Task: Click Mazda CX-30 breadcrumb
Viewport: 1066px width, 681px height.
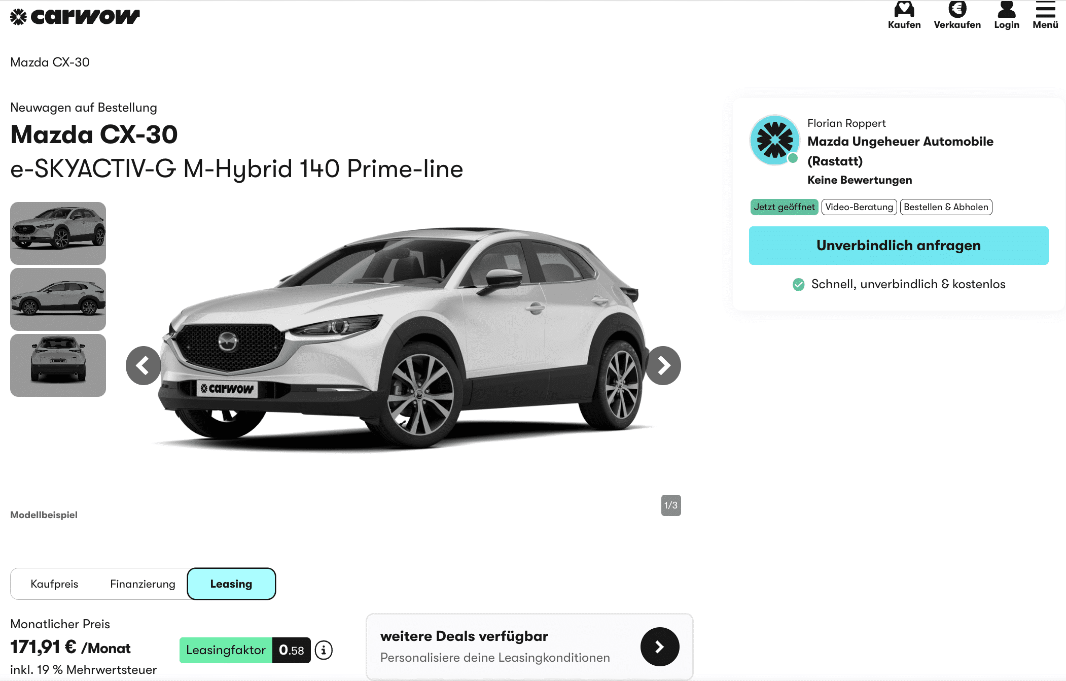Action: tap(50, 62)
